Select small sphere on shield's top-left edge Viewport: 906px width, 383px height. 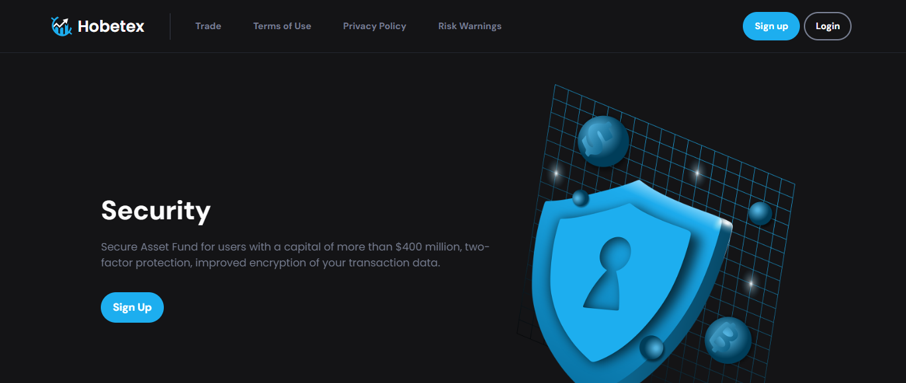[580, 197]
